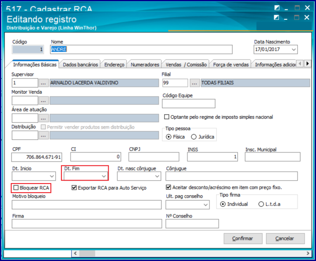Select Física person type
The height and width of the screenshot is (261, 316).
click(169, 137)
